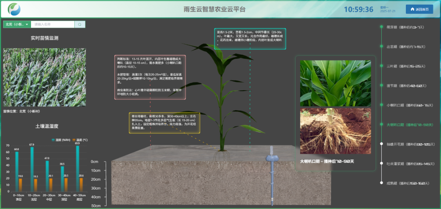This screenshot has height=209, width=441.
Task: Click the search magnifier icon
Action: 80,24
